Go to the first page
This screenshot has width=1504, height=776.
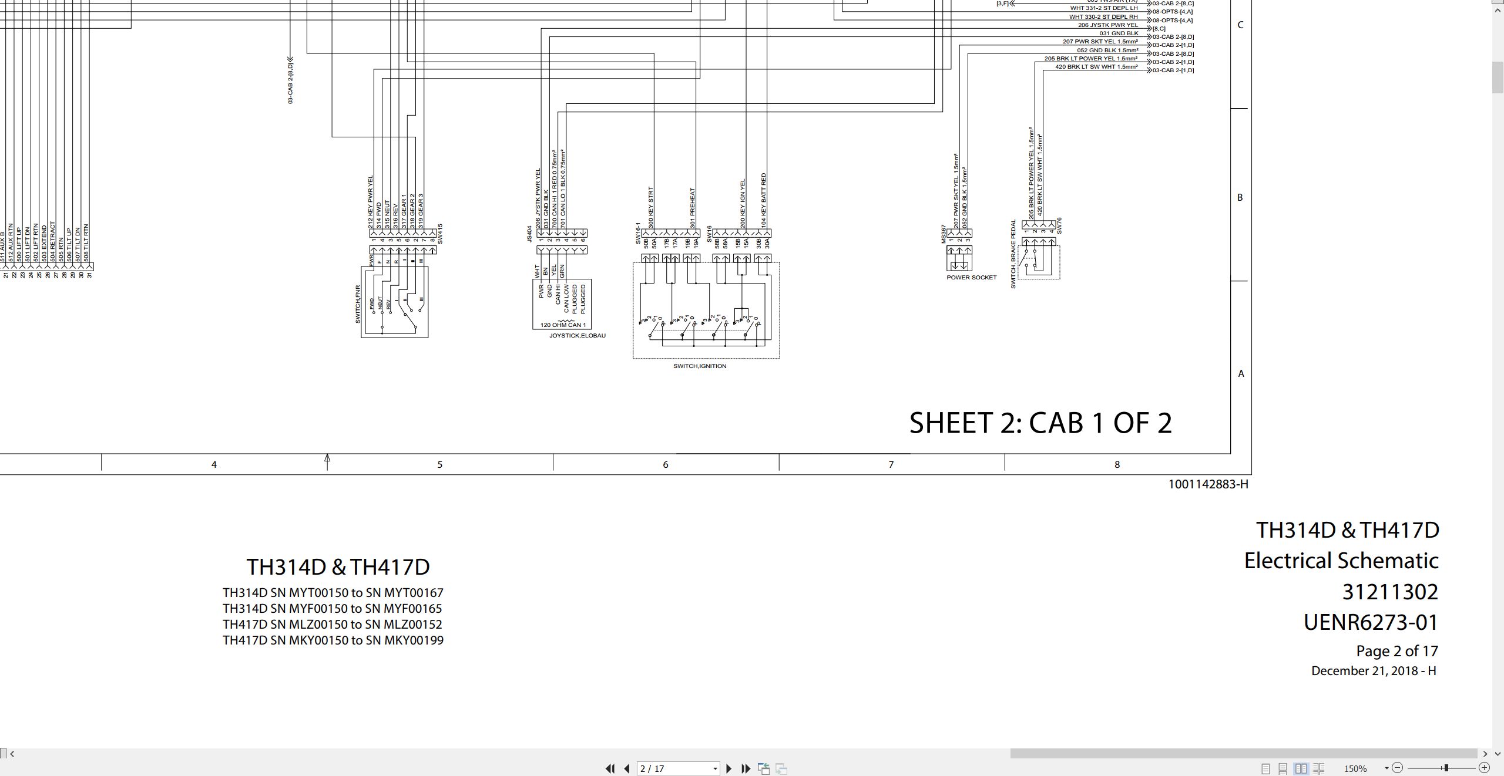(x=610, y=768)
